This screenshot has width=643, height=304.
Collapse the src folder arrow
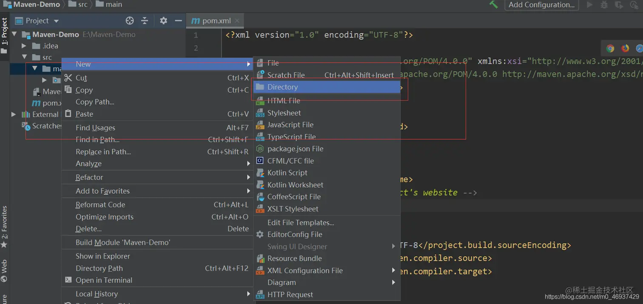tap(24, 57)
